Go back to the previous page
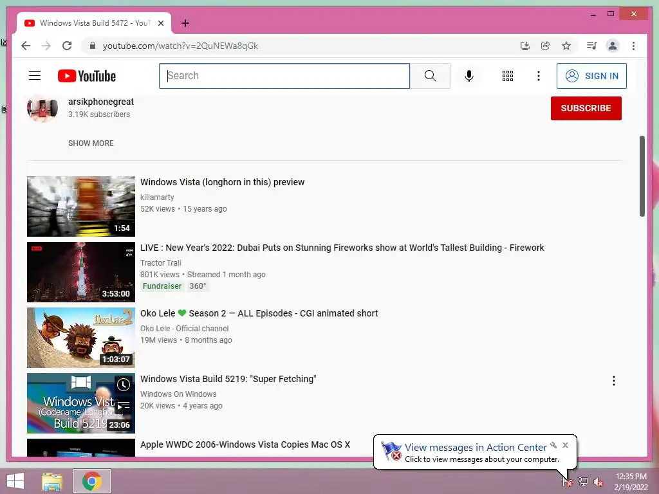 click(x=26, y=46)
